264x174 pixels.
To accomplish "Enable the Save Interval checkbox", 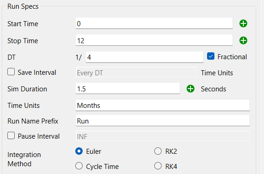I will 11,72.
